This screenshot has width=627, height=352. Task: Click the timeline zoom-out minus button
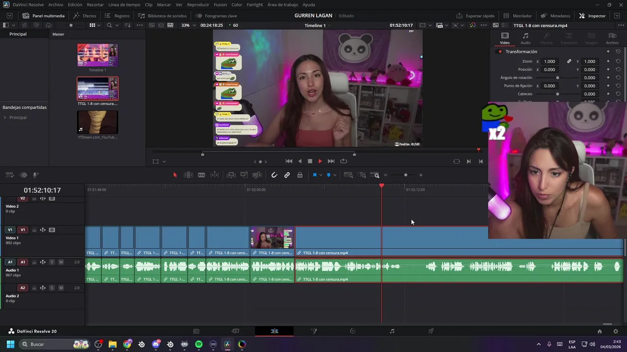click(x=386, y=175)
